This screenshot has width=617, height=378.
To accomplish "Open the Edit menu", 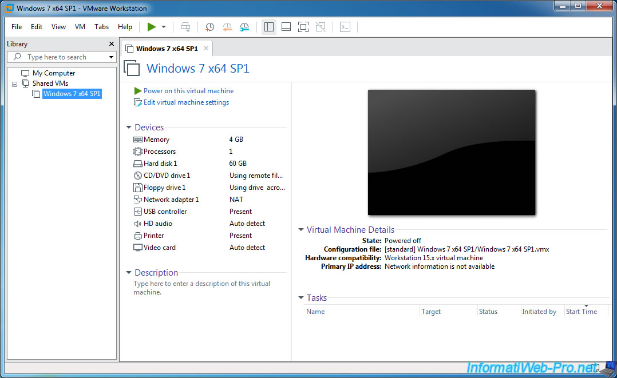I will [37, 27].
